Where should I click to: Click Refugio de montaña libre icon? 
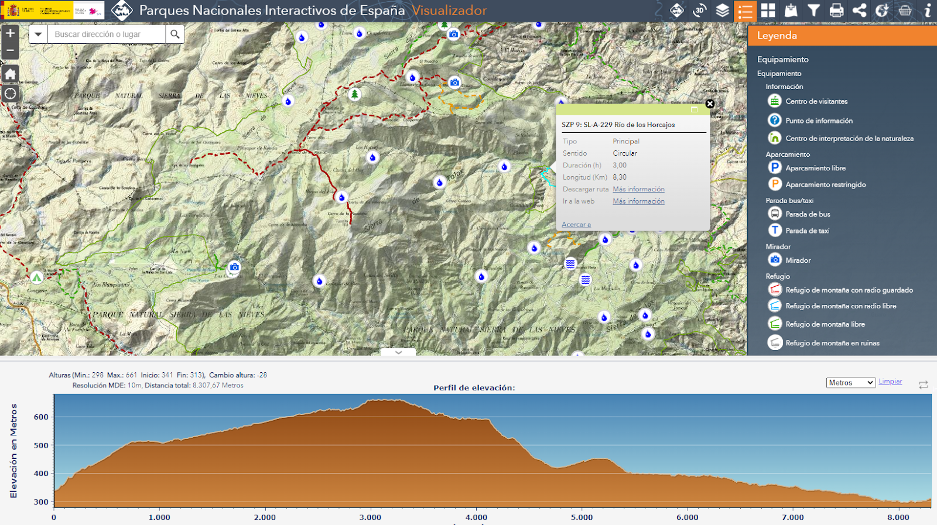click(x=775, y=323)
